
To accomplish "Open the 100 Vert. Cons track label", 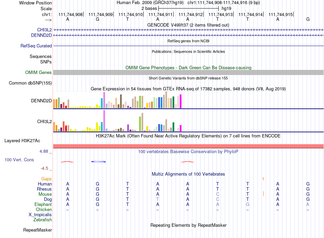I will pyautogui.click(x=19, y=160).
